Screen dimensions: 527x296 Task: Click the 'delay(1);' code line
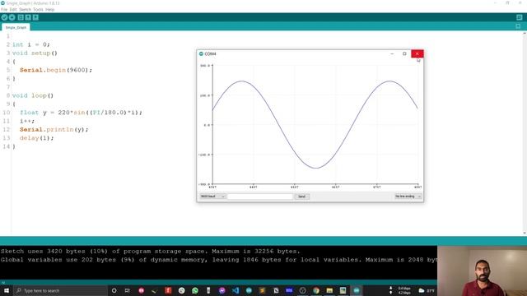point(36,138)
